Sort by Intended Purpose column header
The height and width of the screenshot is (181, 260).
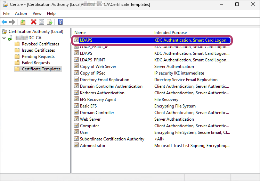click(191, 32)
